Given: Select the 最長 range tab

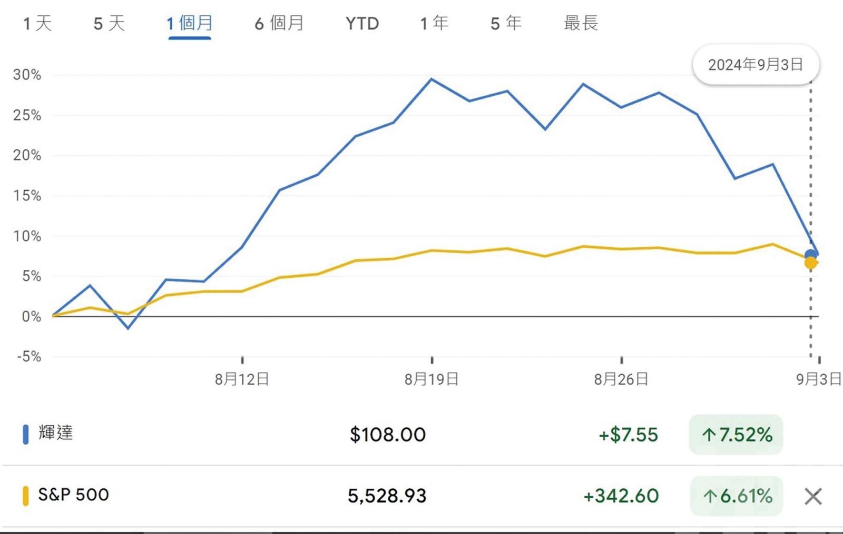Looking at the screenshot, I should pos(581,24).
